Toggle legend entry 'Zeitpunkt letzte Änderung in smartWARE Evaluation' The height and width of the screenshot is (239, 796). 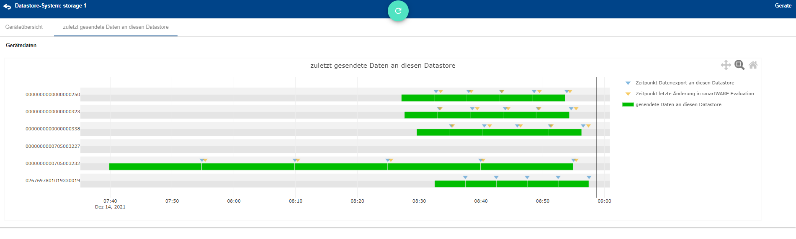pyautogui.click(x=694, y=94)
